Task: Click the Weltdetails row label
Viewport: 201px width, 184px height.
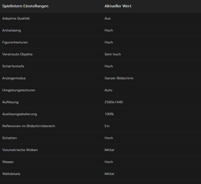Action: tap(11, 174)
